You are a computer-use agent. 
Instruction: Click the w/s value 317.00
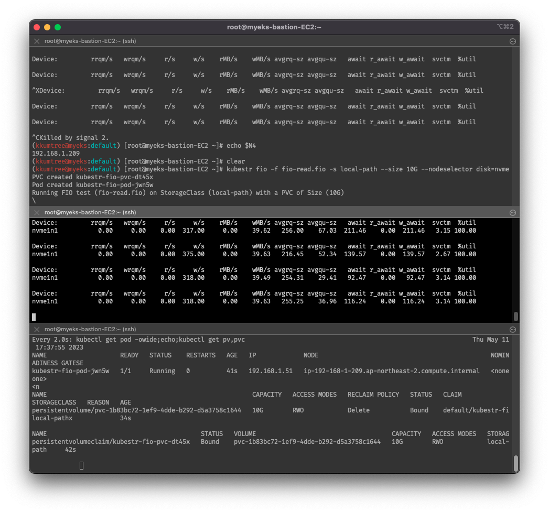coord(193,231)
